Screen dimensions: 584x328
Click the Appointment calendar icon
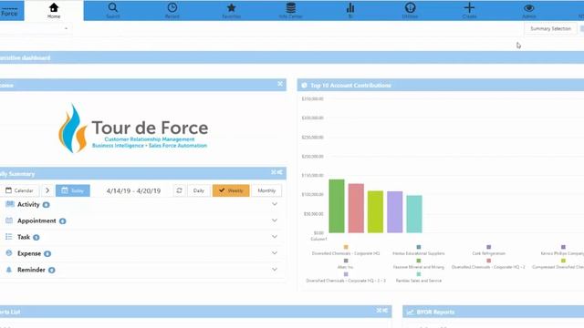9,220
